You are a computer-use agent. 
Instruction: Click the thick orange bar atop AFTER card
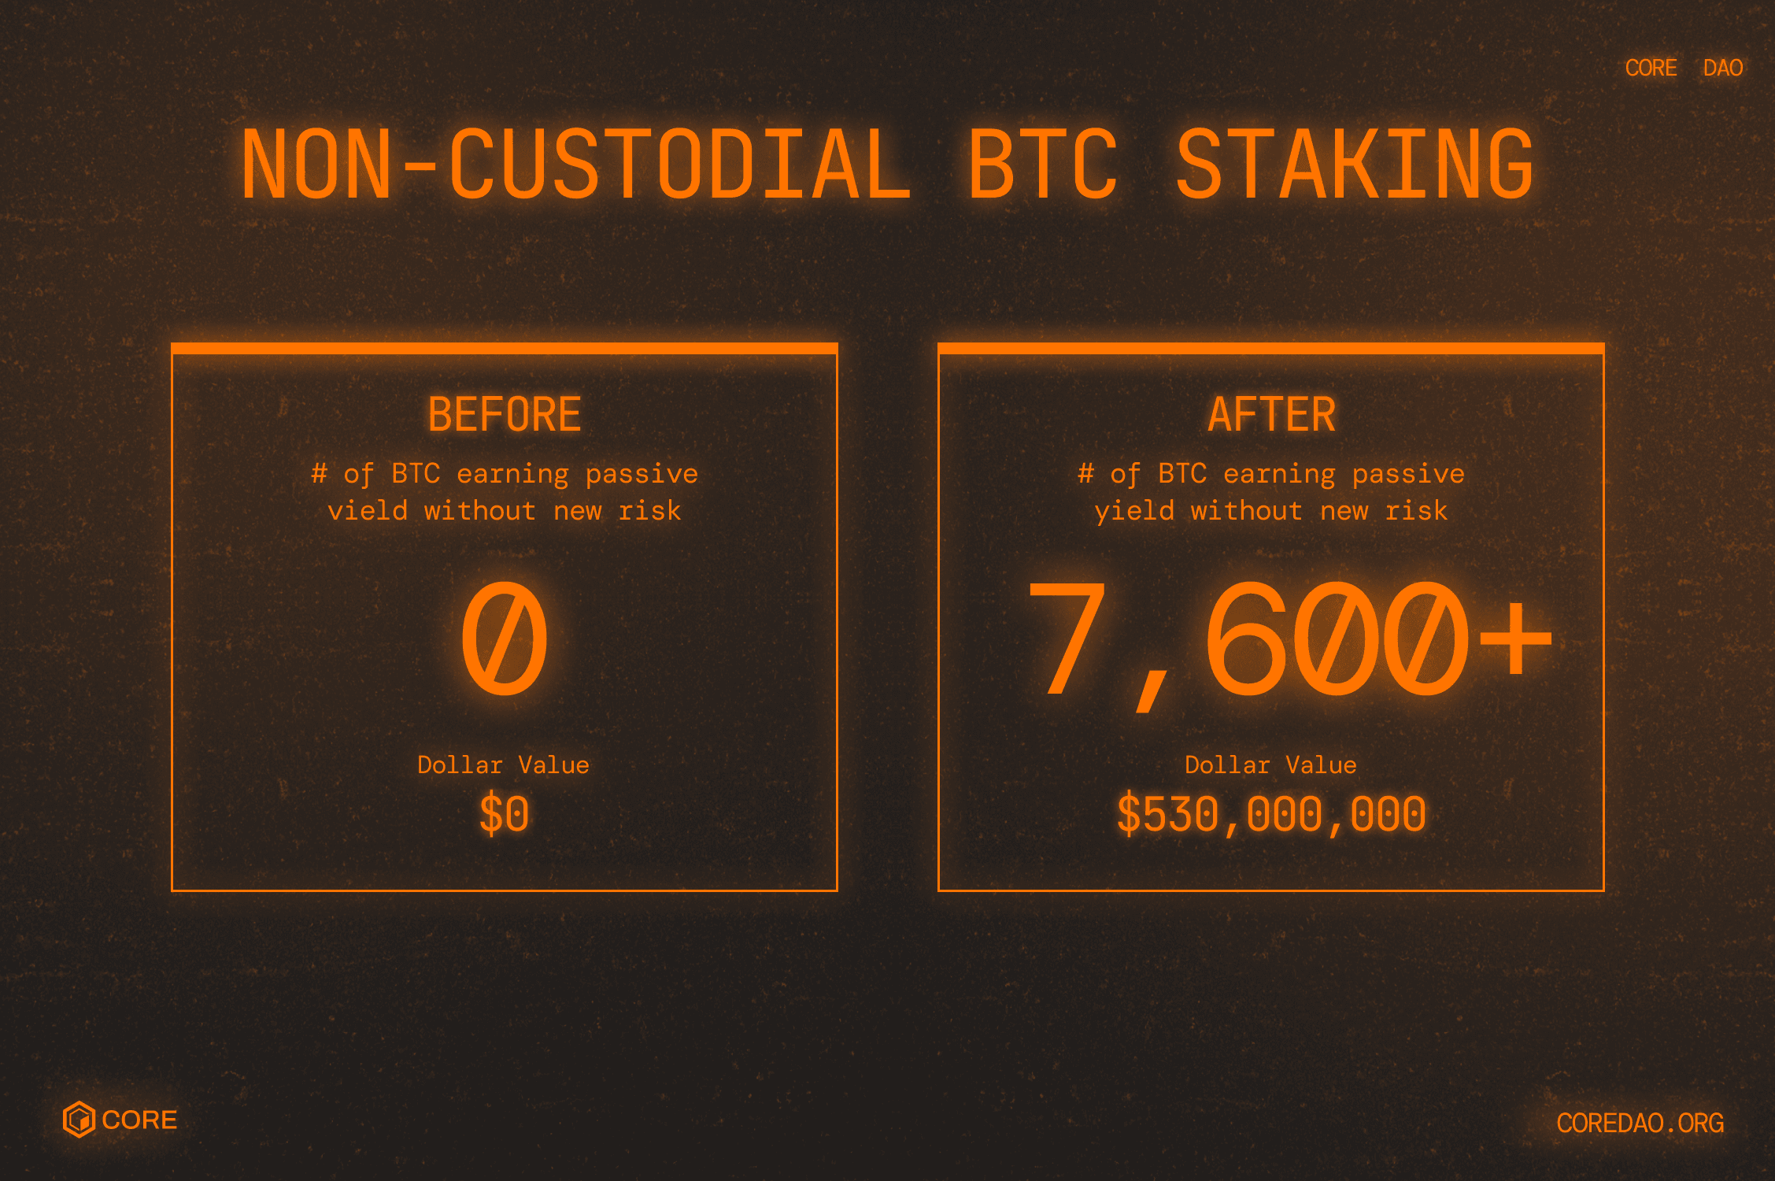point(1271,348)
